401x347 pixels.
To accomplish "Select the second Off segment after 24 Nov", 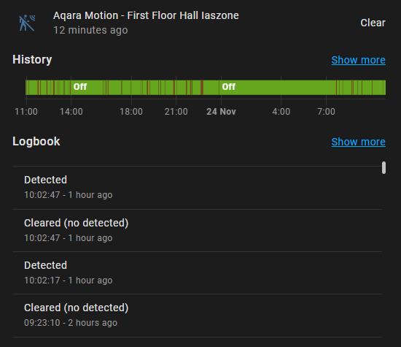I will pos(229,87).
